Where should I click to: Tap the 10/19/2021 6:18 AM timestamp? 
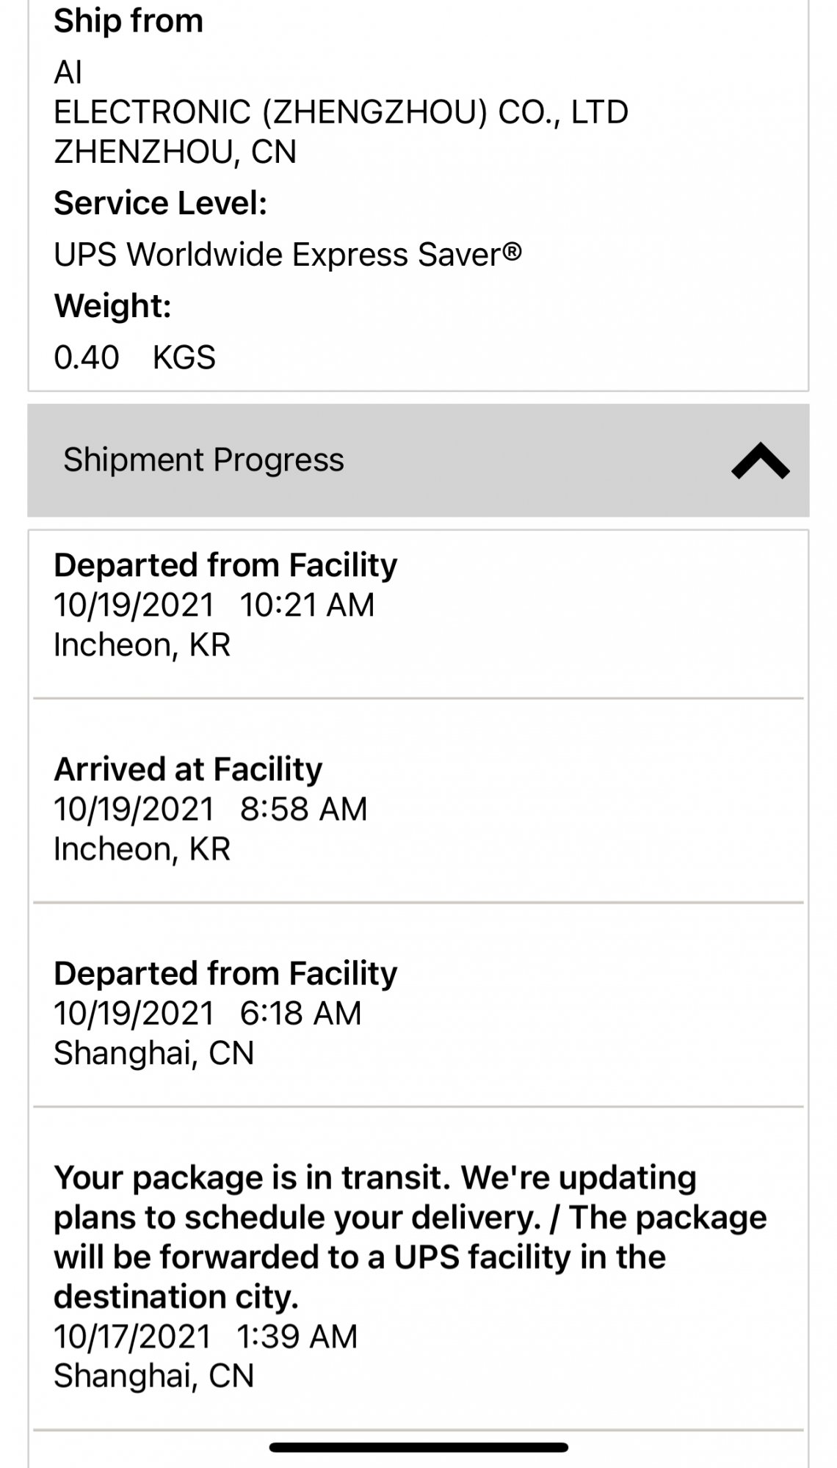click(x=208, y=1013)
